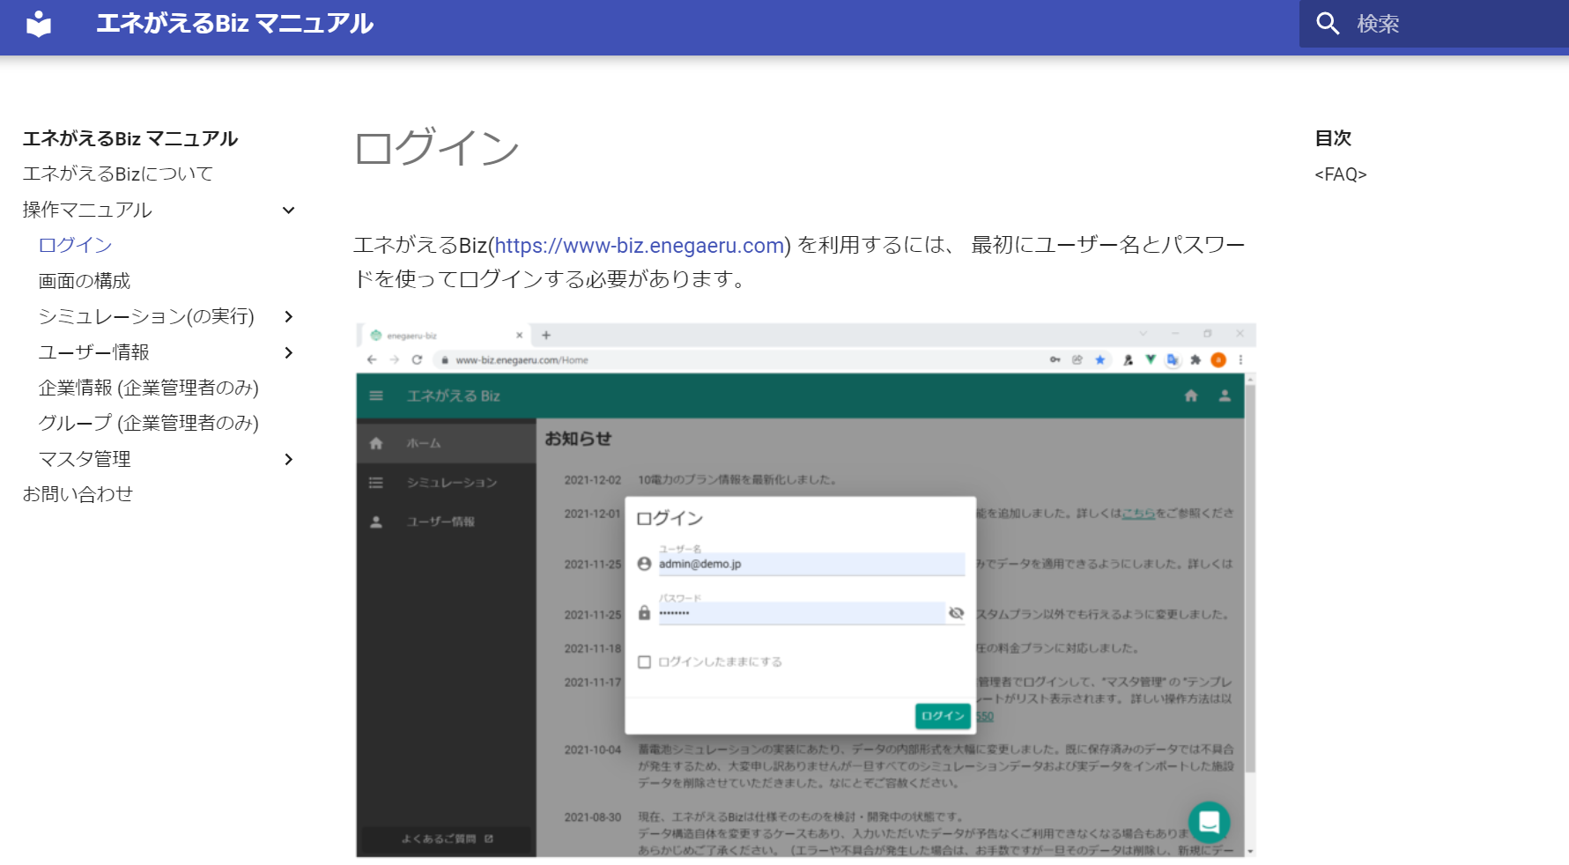The width and height of the screenshot is (1569, 865).
Task: Toggle password visibility eye icon
Action: point(956,613)
